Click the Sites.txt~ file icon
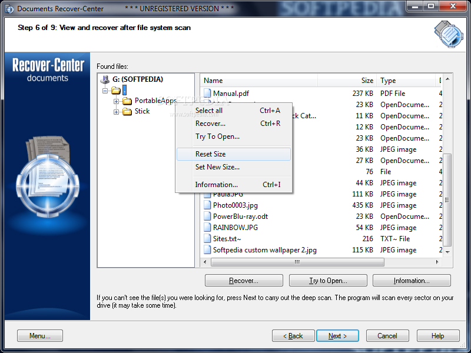Viewport: 471px width, 353px height. pos(207,239)
